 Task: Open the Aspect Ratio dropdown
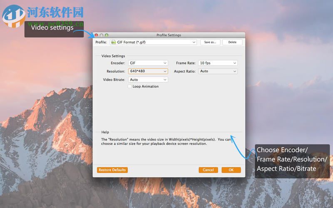tap(218, 71)
